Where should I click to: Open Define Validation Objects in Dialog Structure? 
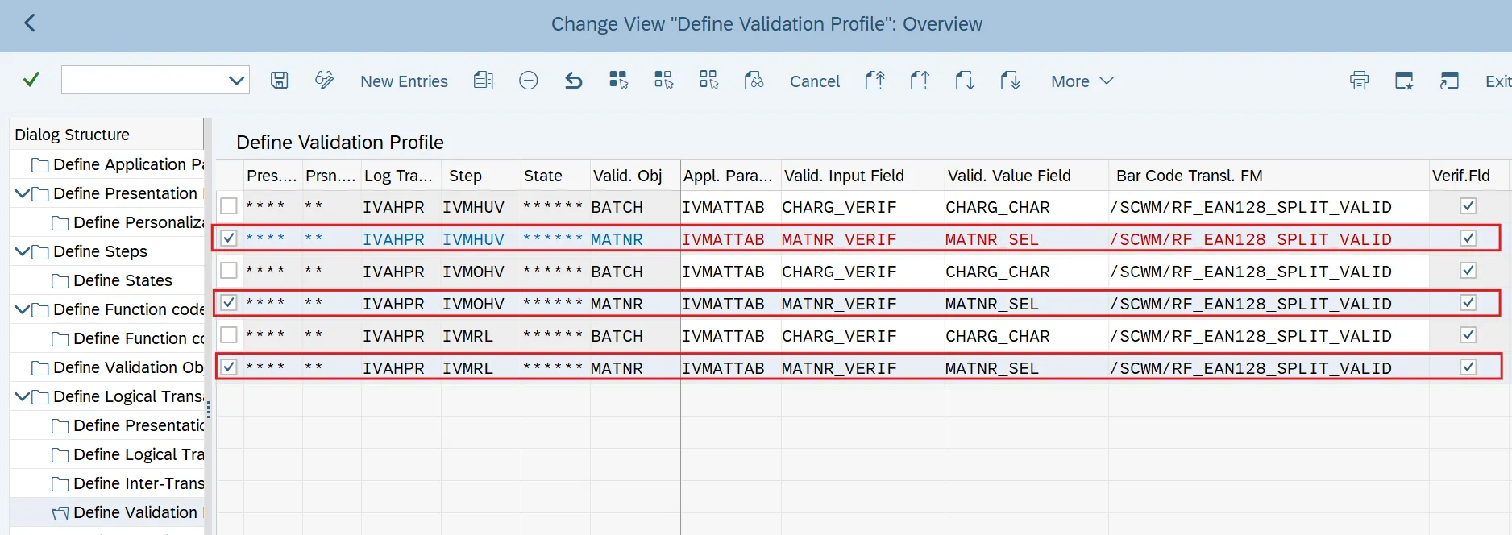click(127, 367)
